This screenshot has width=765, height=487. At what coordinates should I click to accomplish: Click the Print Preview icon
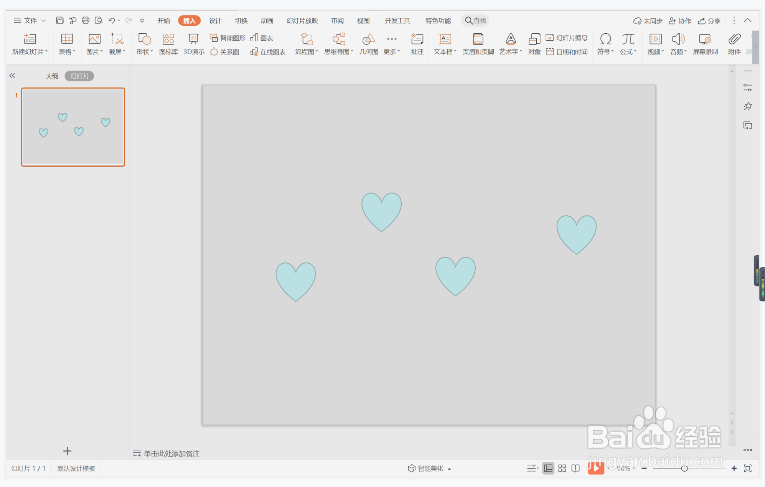(99, 20)
